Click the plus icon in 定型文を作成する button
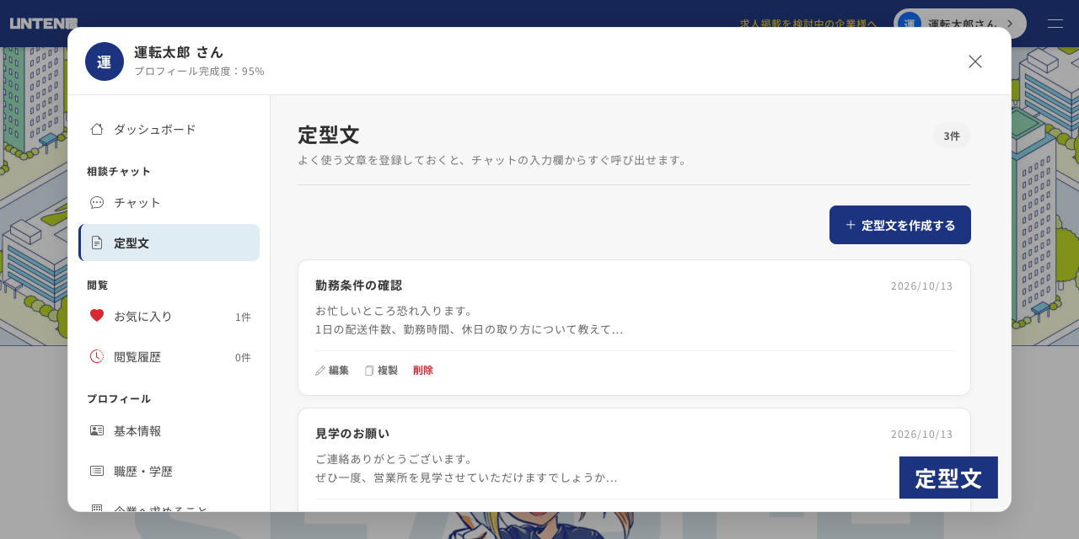 coord(851,225)
